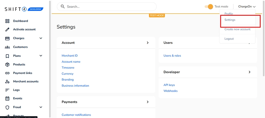Screen dimensions: 265x118
Task: Select the search magnifier icon
Action: coord(63,7)
